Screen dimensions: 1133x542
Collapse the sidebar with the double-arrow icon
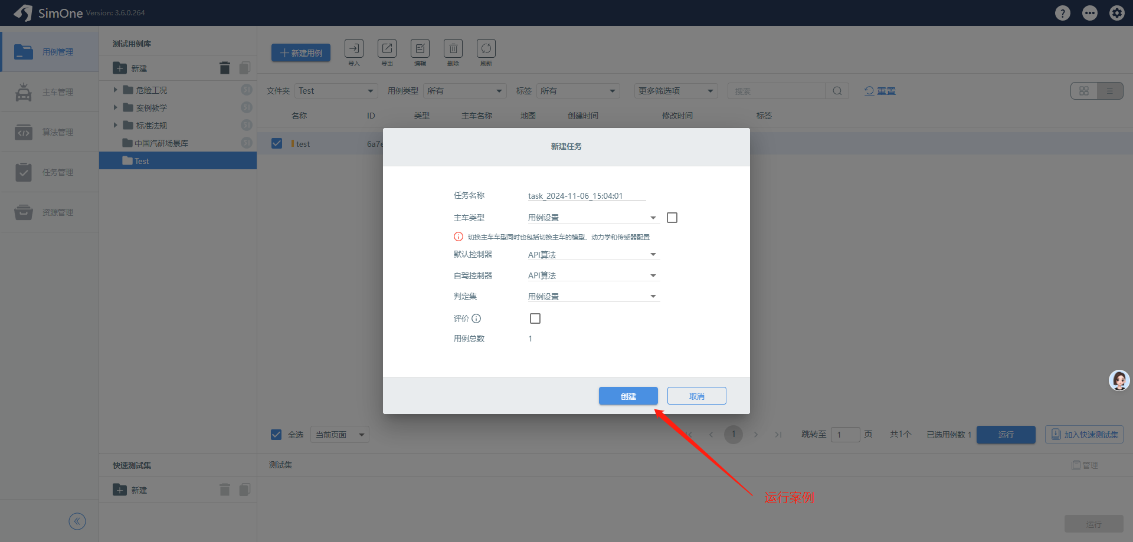click(x=77, y=521)
